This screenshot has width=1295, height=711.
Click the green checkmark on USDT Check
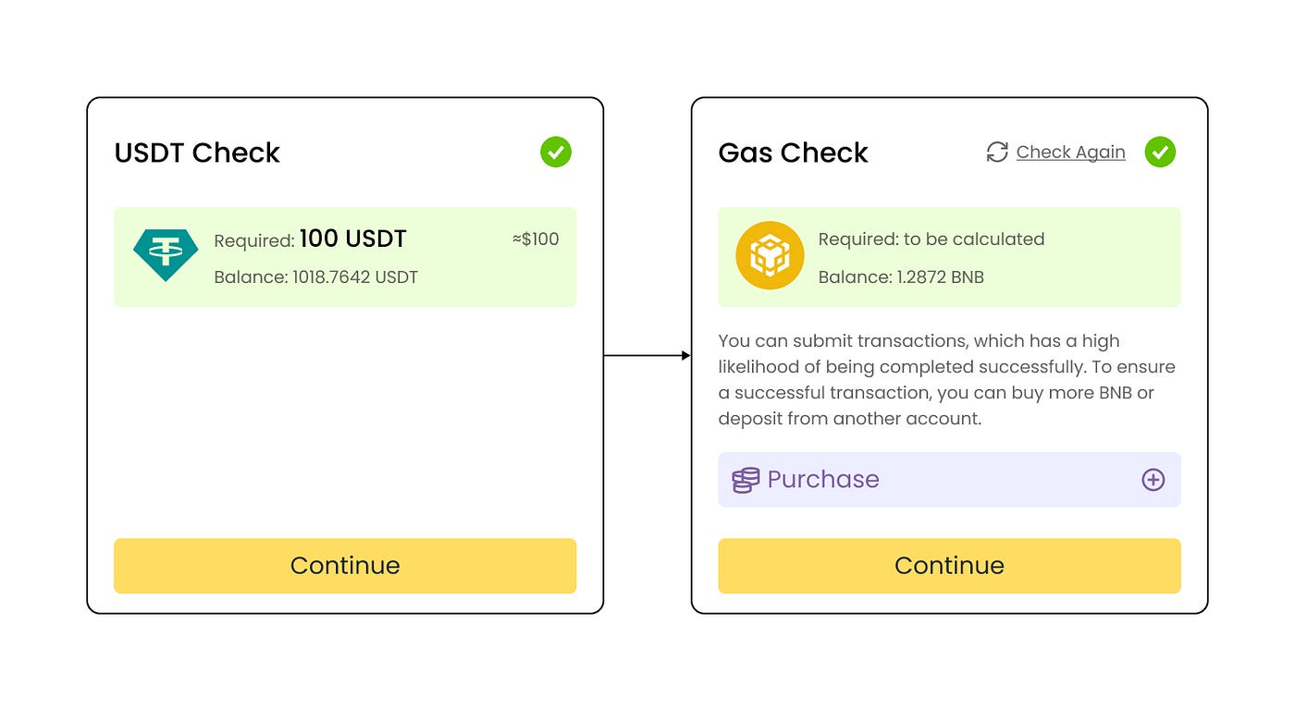tap(556, 152)
